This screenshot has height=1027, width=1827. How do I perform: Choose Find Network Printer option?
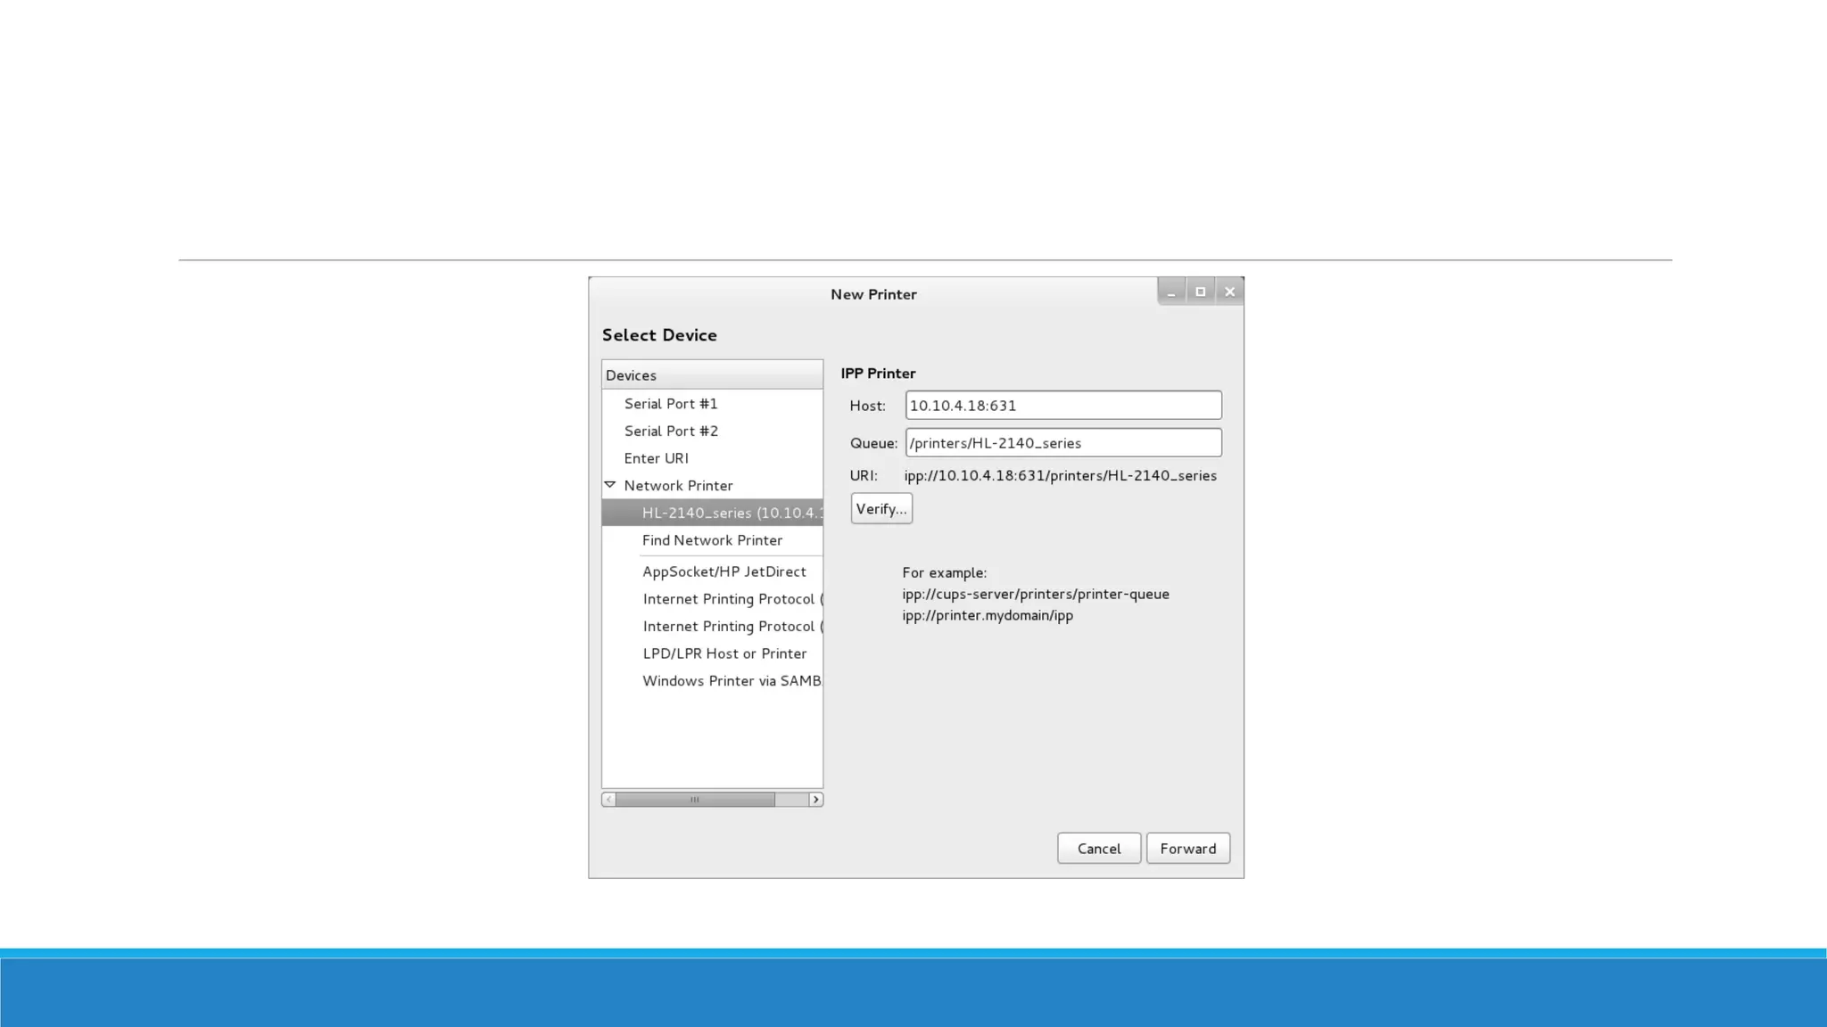[712, 540]
